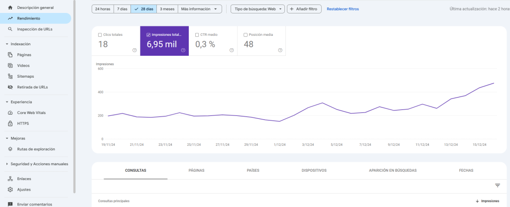Click the Añadir filtro button
Screen dimensions: 510x207
tap(304, 9)
